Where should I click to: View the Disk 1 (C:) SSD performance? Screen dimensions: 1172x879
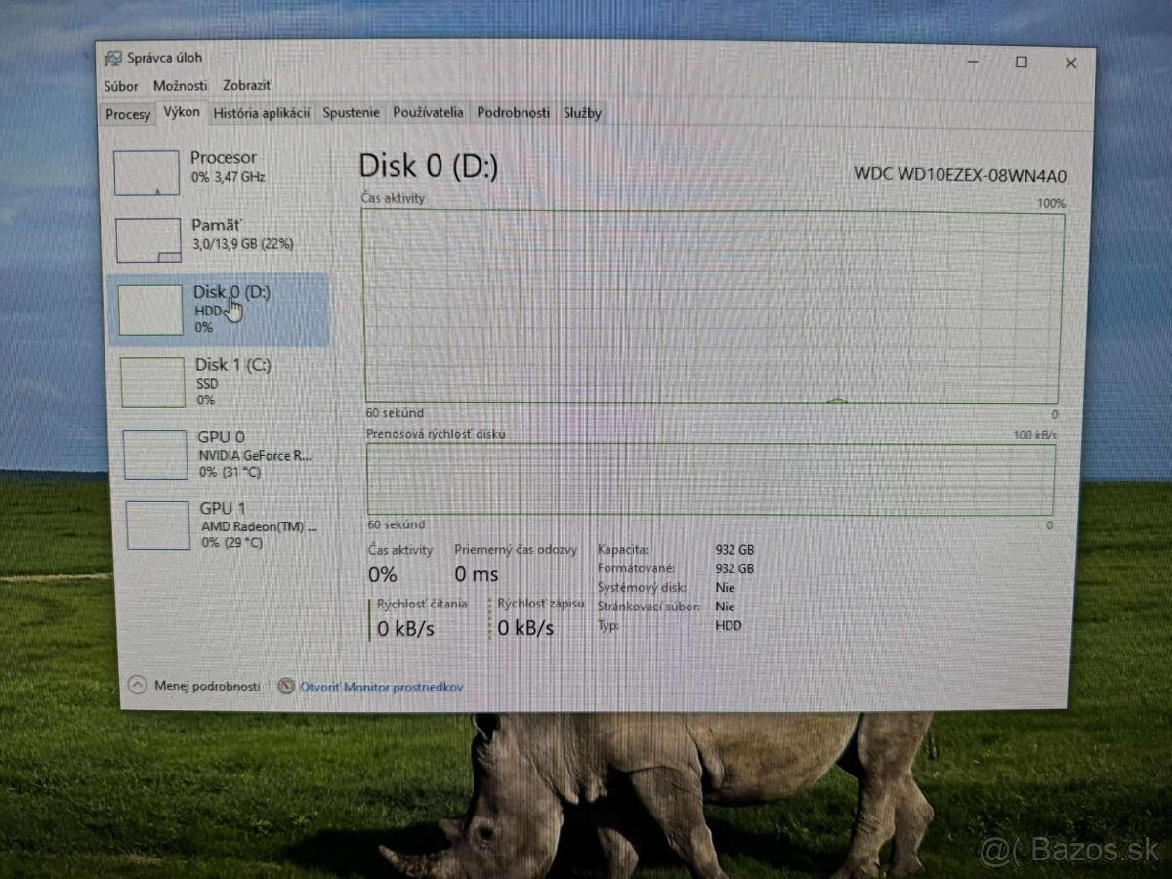(x=223, y=381)
